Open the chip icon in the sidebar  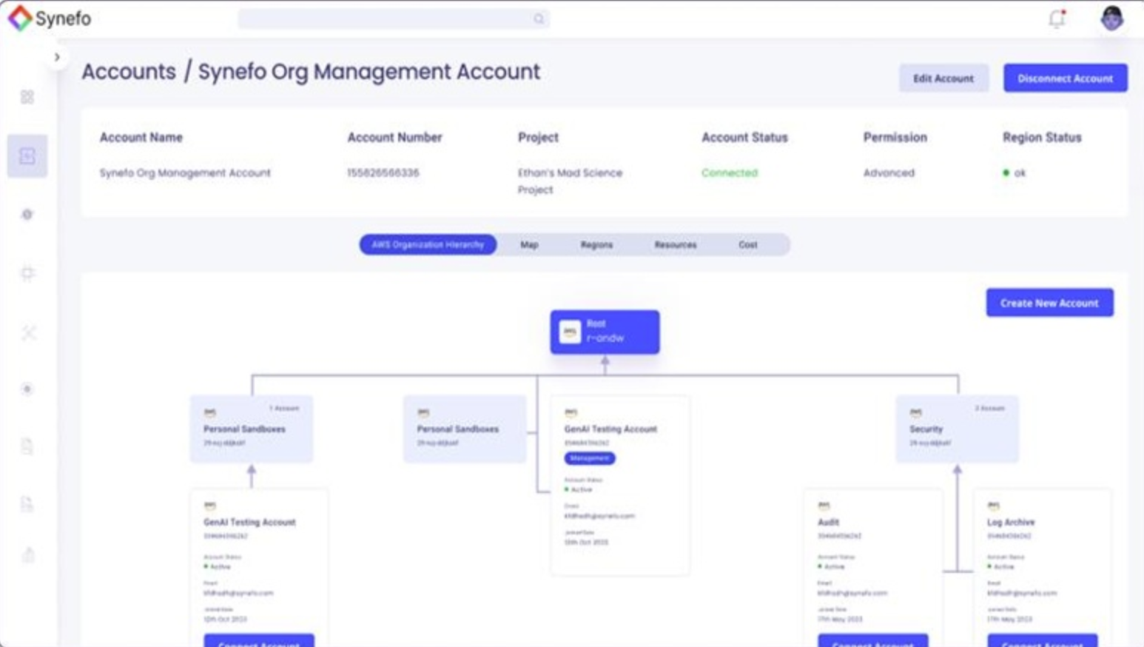pos(27,273)
